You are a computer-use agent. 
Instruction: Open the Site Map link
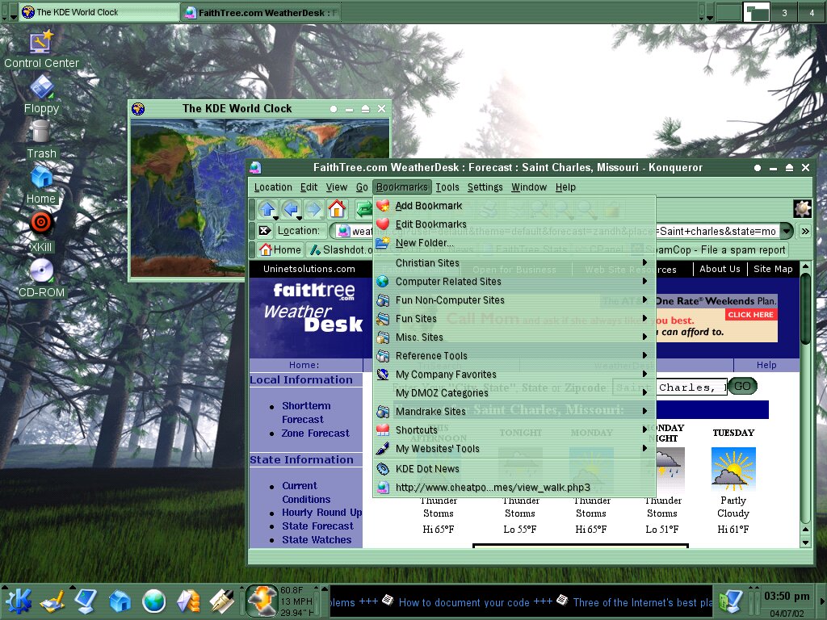(773, 269)
